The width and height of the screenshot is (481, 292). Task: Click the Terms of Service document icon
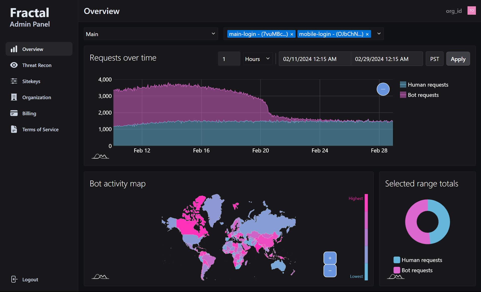pos(14,129)
